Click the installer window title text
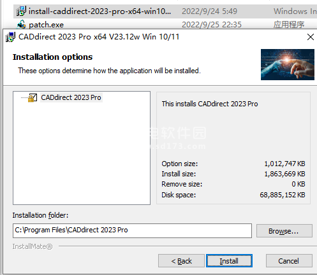The height and width of the screenshot is (275, 317). (x=99, y=37)
